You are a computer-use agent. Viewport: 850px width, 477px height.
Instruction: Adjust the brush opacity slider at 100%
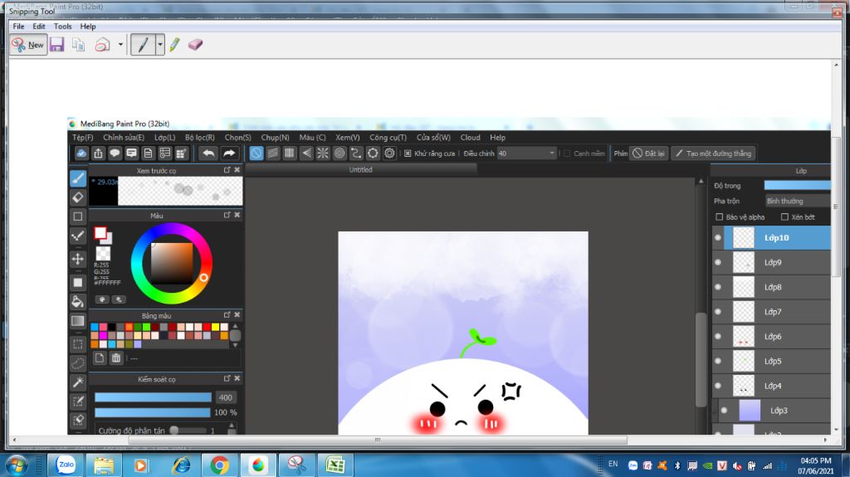[153, 412]
